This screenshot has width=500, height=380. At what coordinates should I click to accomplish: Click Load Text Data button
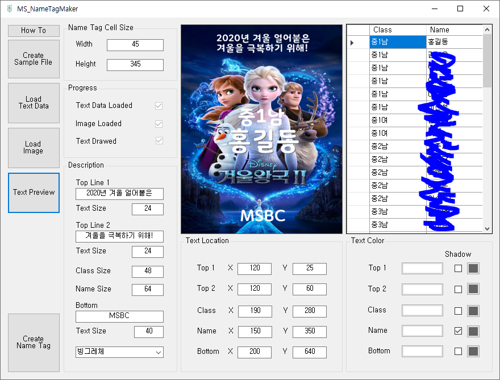[34, 103]
